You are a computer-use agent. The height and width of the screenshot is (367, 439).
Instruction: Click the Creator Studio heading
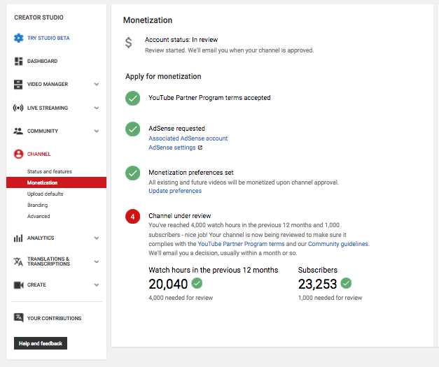(39, 17)
